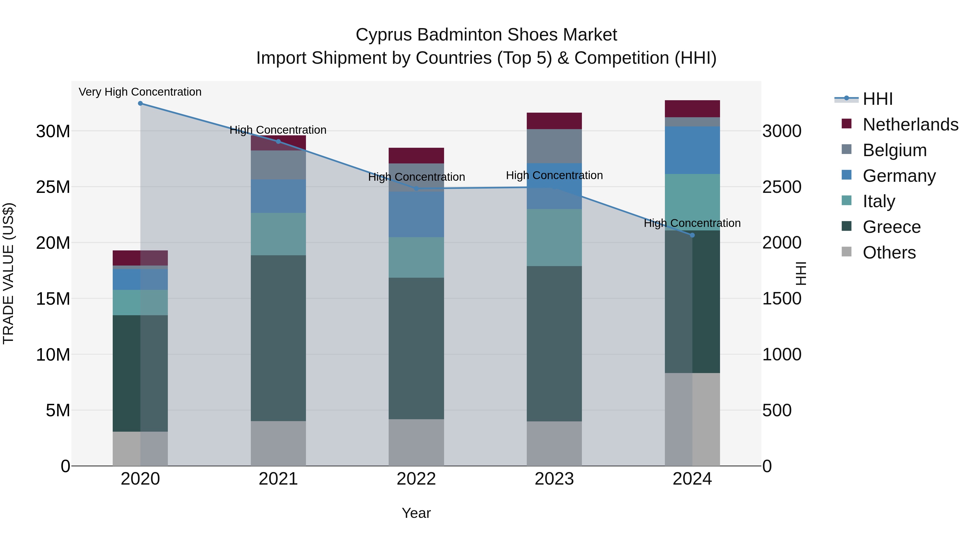Toggle the Others legend entry
Screen dimensions: 973x547
[879, 252]
